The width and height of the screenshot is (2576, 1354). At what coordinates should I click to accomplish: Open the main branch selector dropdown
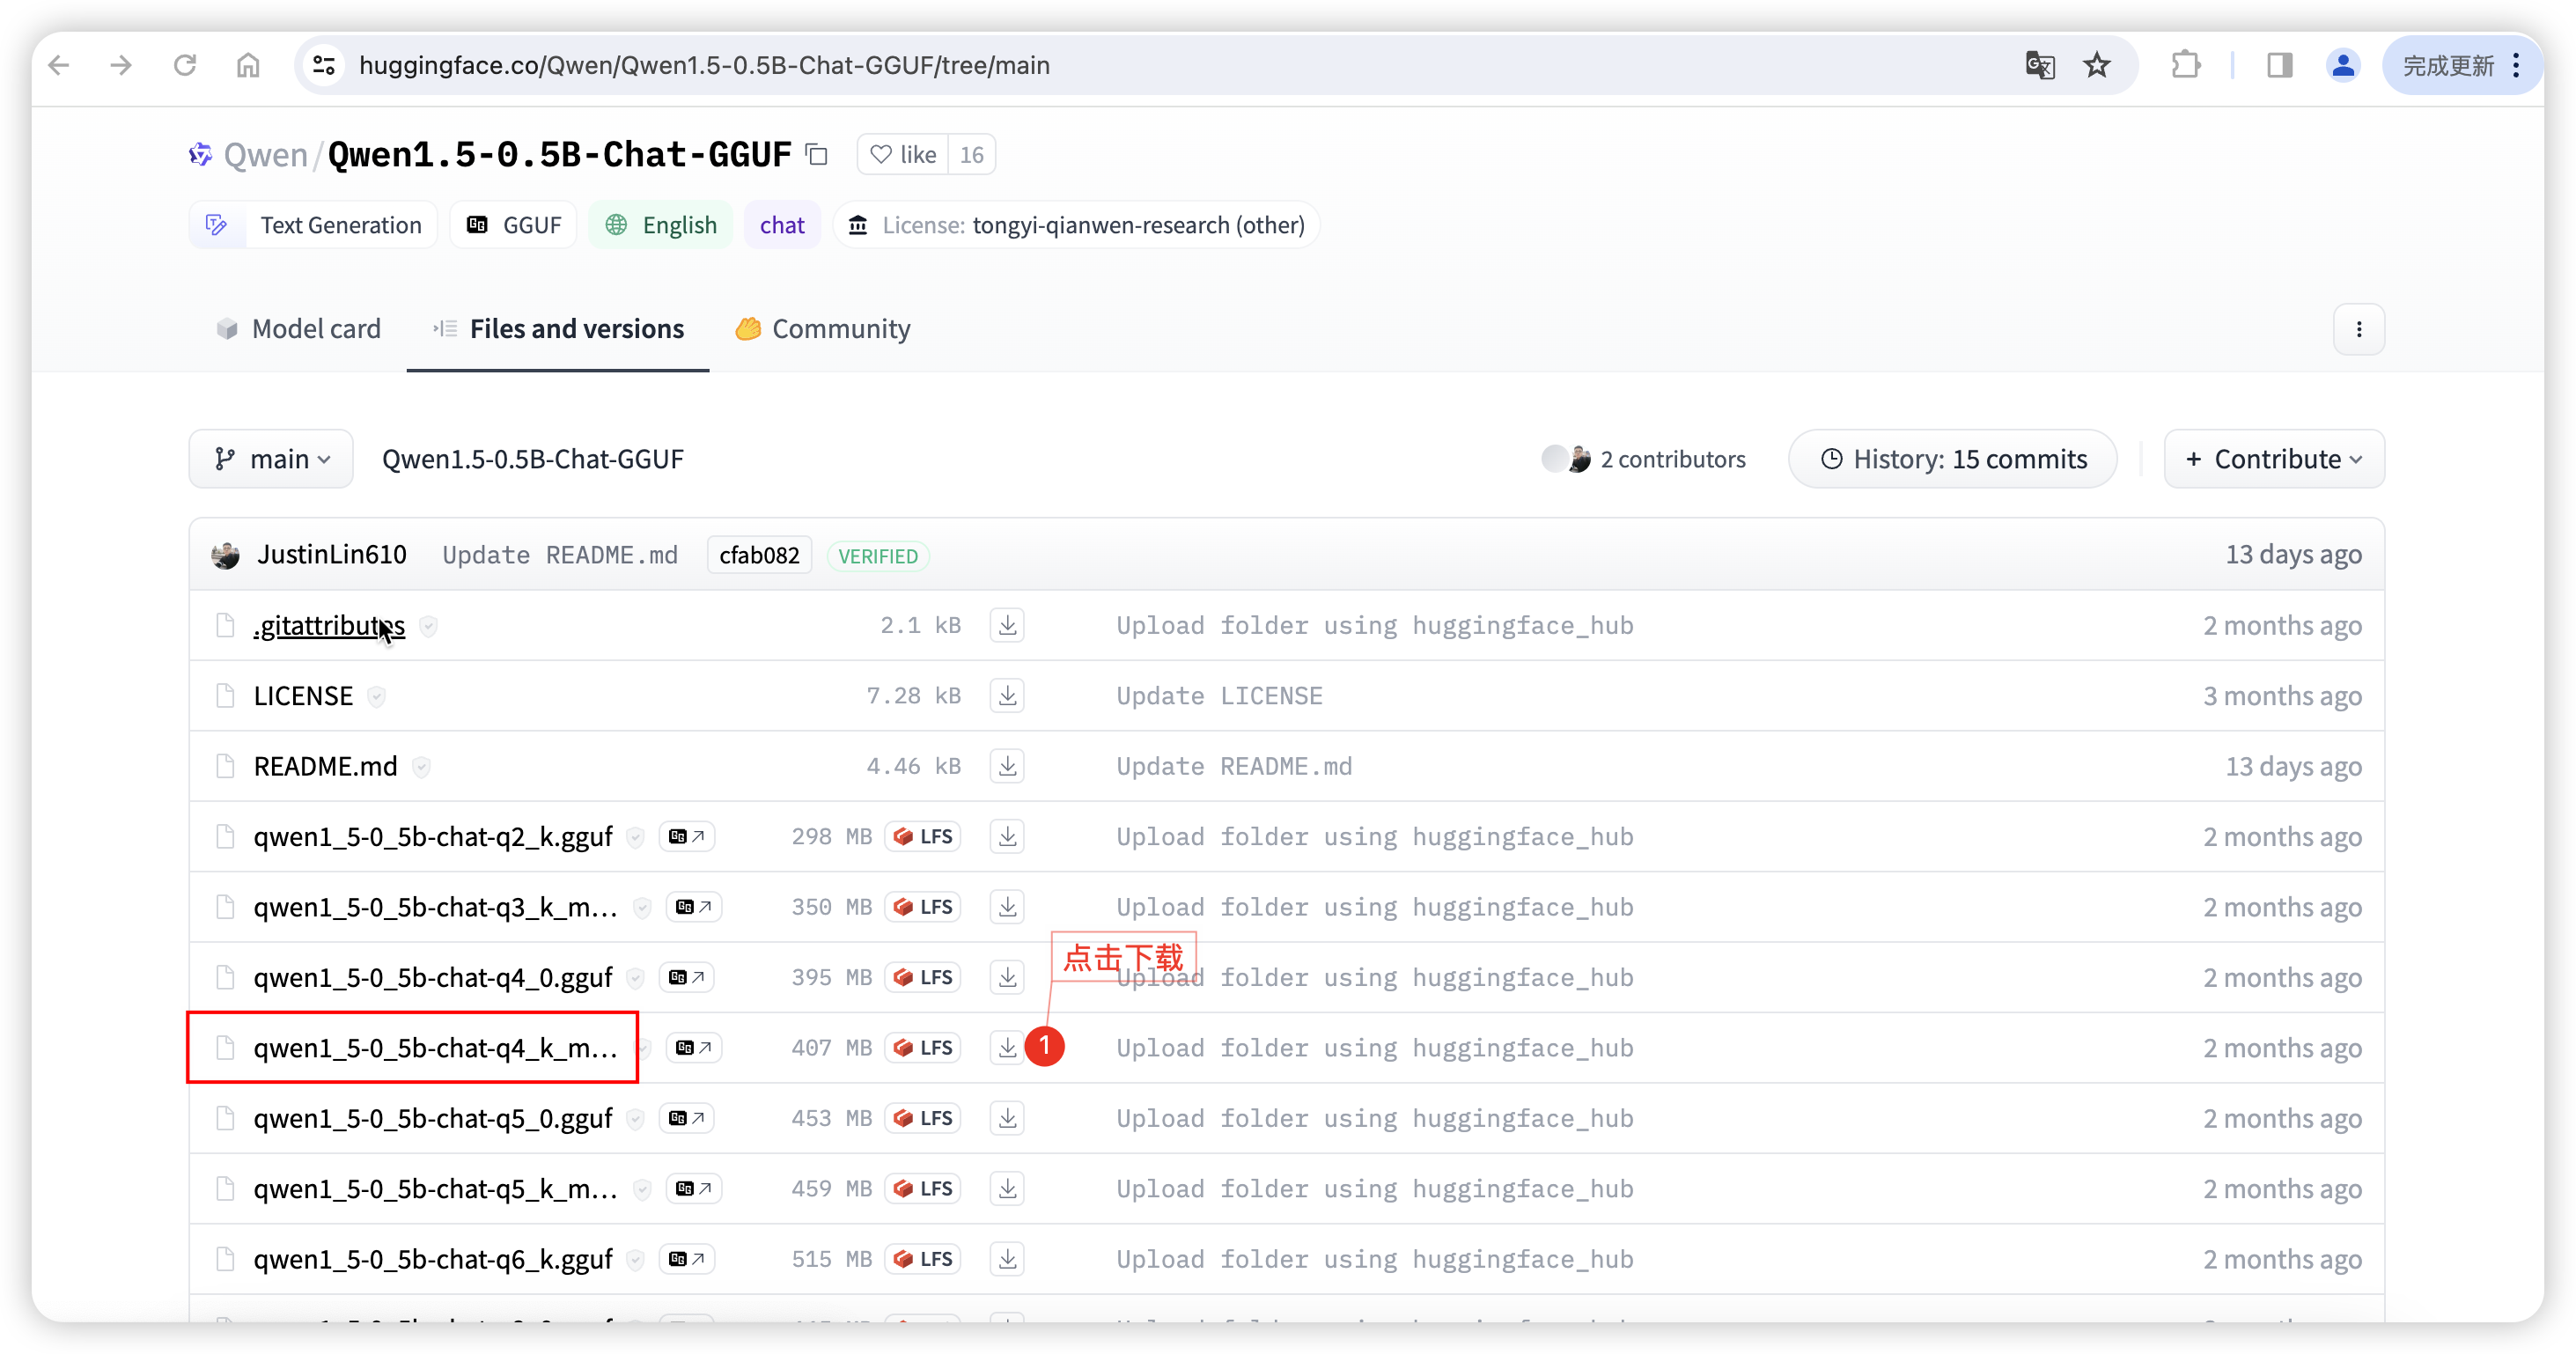coord(270,458)
